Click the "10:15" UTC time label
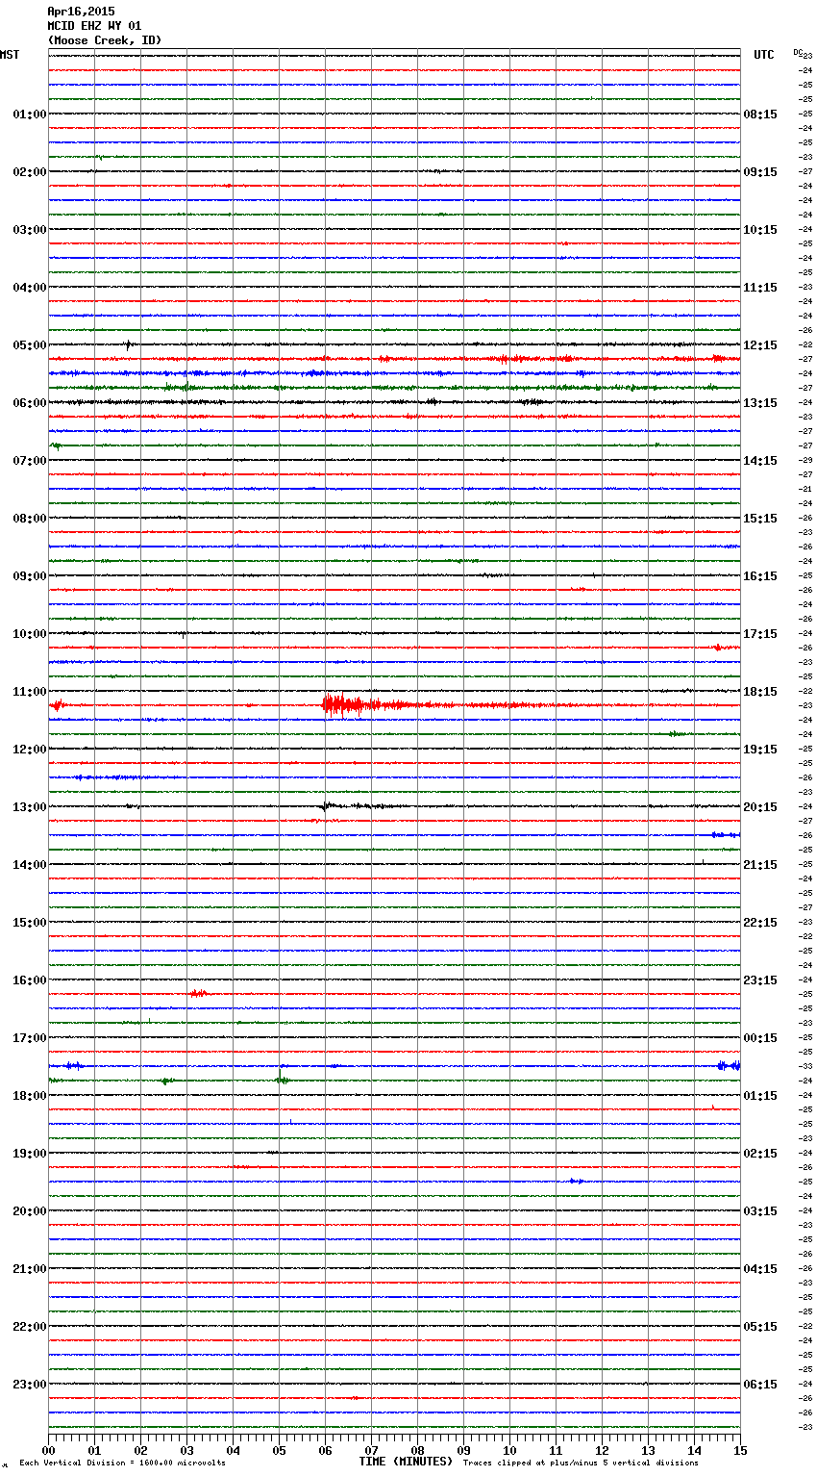The width and height of the screenshot is (817, 1476). coord(760,230)
